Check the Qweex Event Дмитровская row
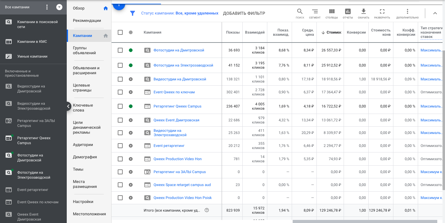The image size is (445, 223). tap(120, 120)
